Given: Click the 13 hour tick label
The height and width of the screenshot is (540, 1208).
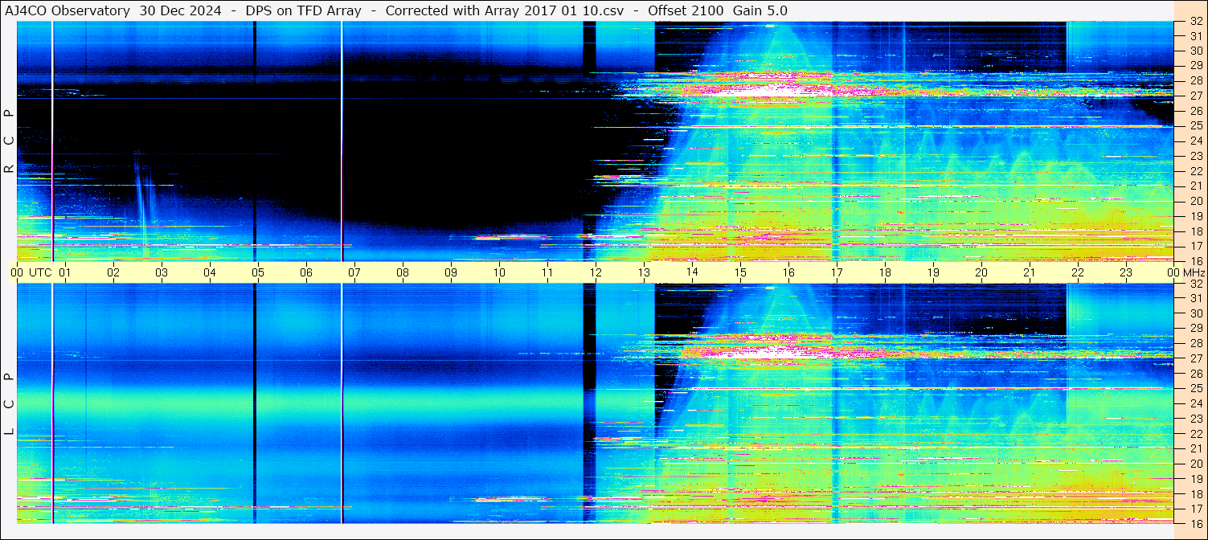Looking at the screenshot, I should tap(644, 272).
